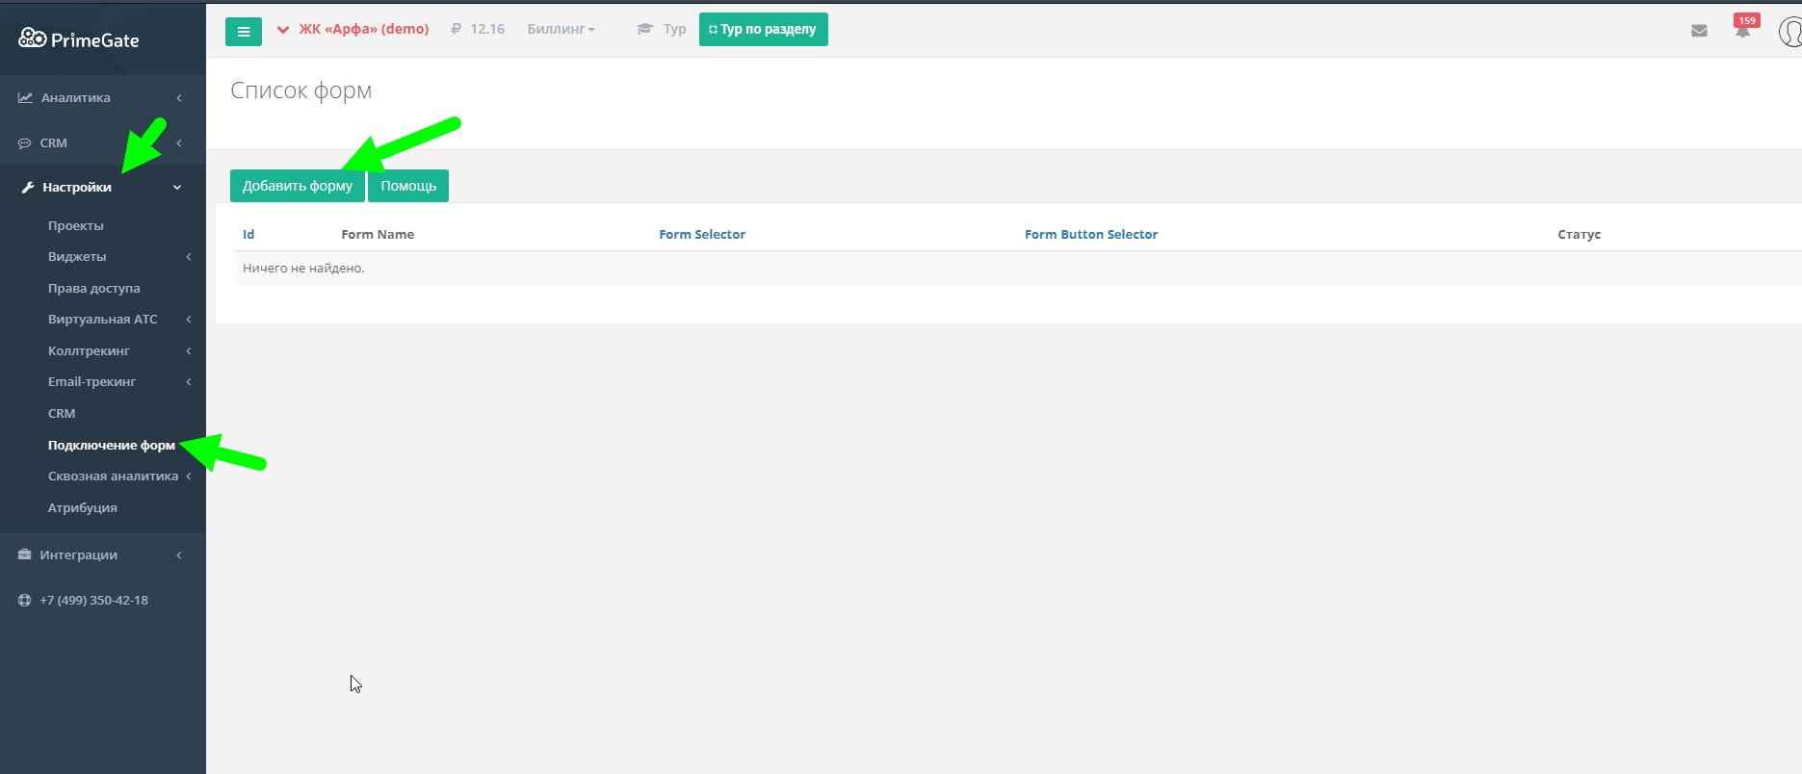Click the CRM speech bubble icon
Screen dimensions: 1802x774
coord(25,142)
